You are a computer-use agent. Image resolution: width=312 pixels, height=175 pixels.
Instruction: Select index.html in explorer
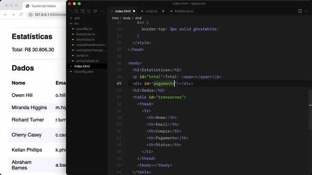[82, 66]
